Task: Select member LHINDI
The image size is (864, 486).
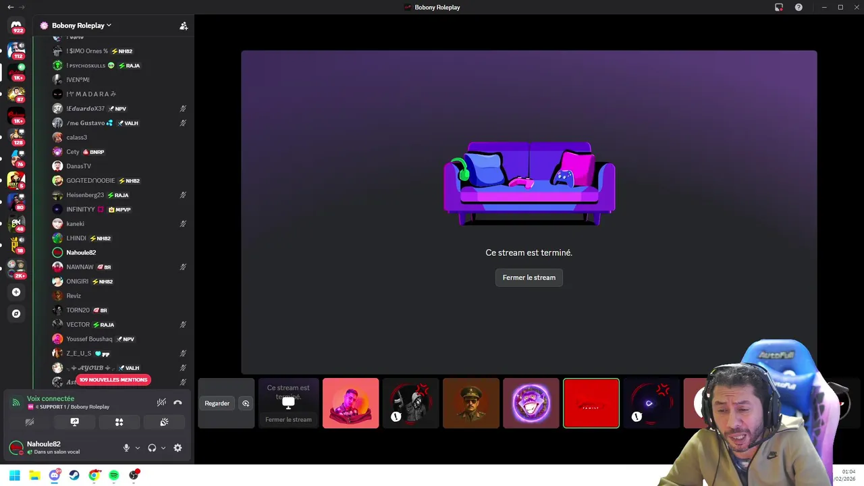Action: [76, 238]
